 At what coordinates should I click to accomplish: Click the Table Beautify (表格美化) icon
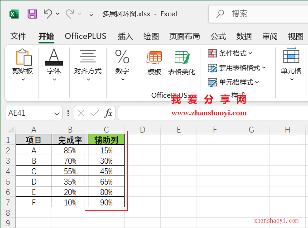coord(182,58)
